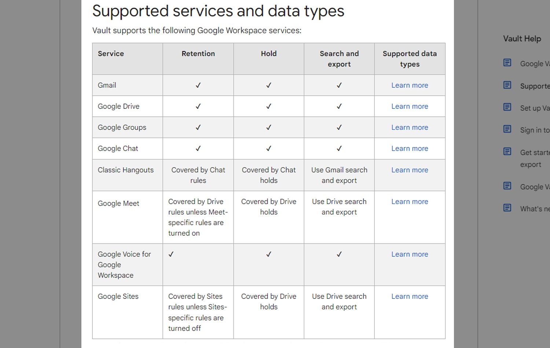Screen dimensions: 550x348
Task: Open Learn more for Google Chat
Action: (410, 148)
